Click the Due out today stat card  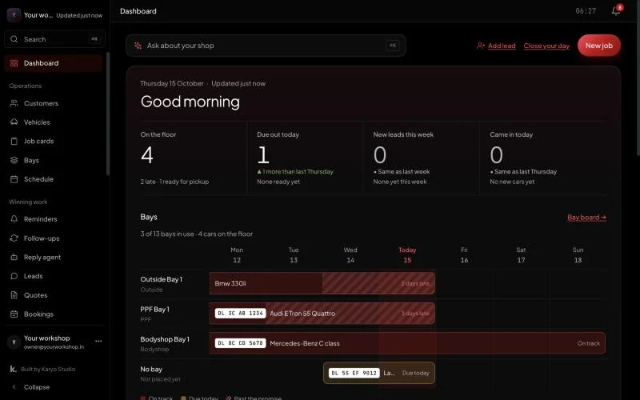(x=305, y=158)
